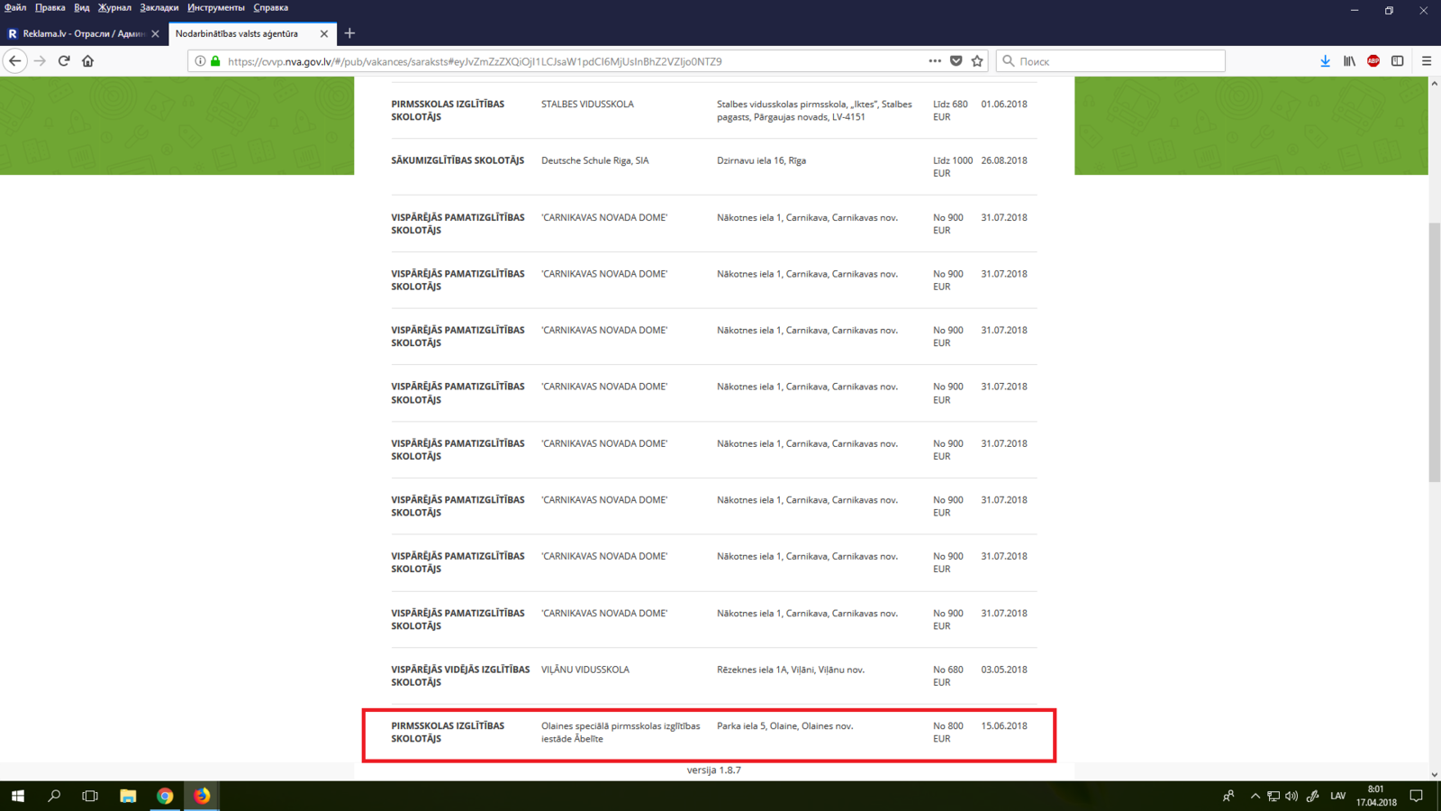Open a new tab with plus button
The width and height of the screenshot is (1441, 811).
coord(349,33)
